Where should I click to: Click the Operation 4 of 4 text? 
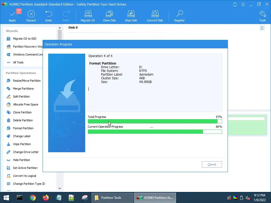(x=100, y=56)
